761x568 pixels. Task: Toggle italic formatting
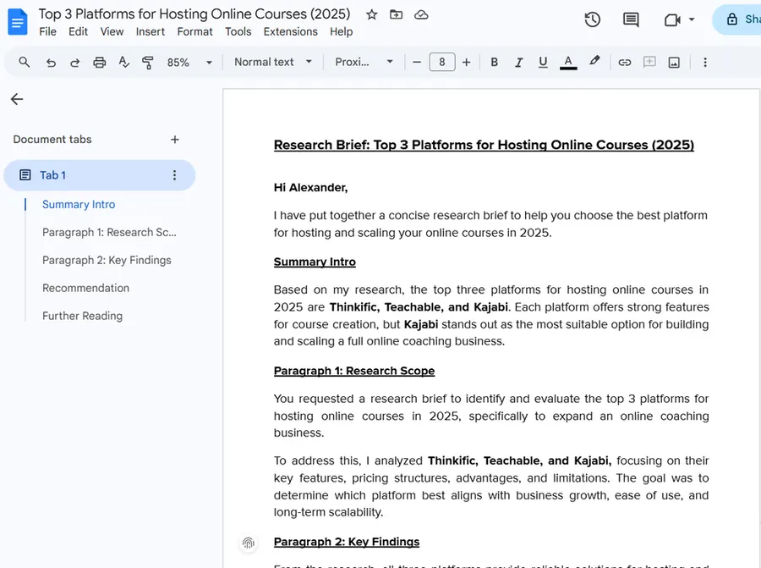pos(518,62)
